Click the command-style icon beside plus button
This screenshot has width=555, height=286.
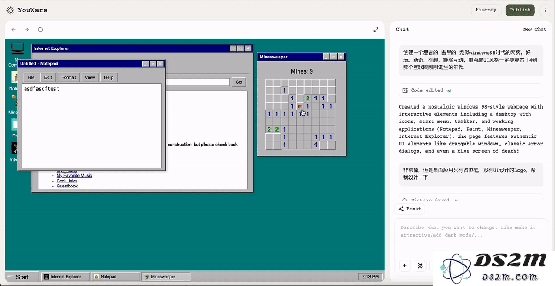[x=420, y=265]
